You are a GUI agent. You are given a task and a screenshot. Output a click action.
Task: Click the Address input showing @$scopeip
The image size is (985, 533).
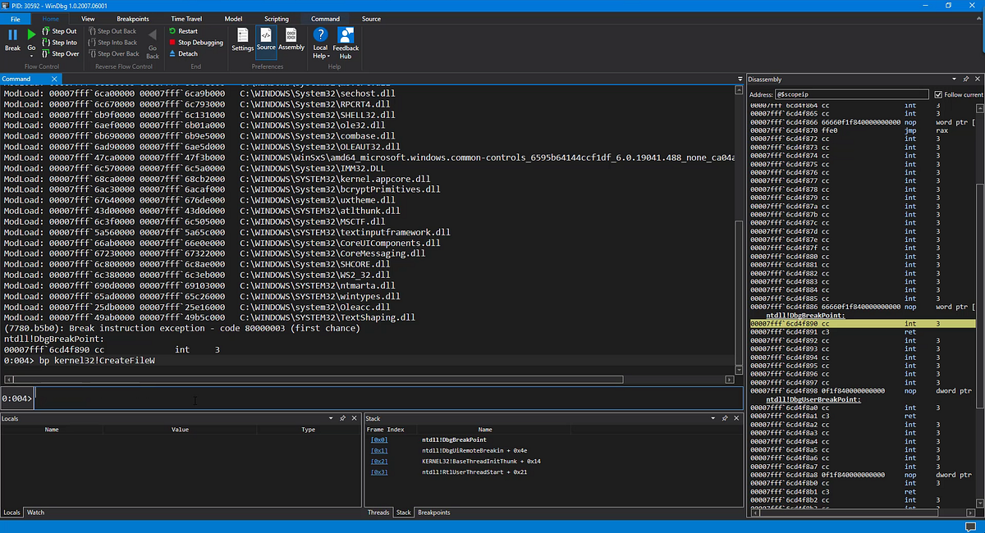click(x=850, y=93)
